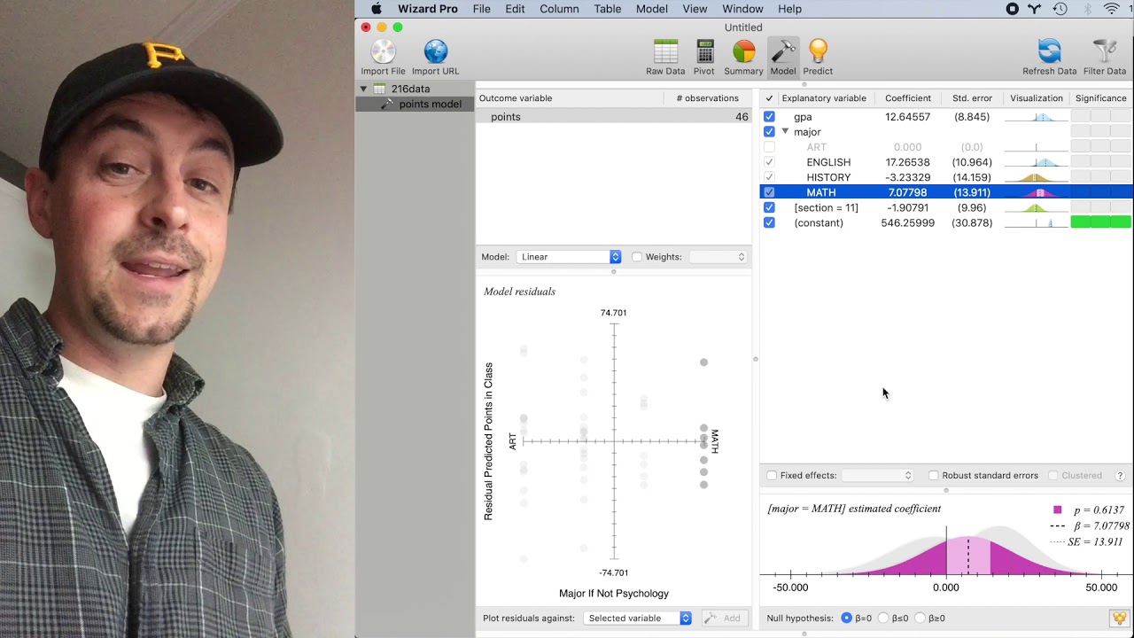Toggle the major variable checkbox
Image resolution: width=1134 pixels, height=638 pixels.
pos(769,132)
